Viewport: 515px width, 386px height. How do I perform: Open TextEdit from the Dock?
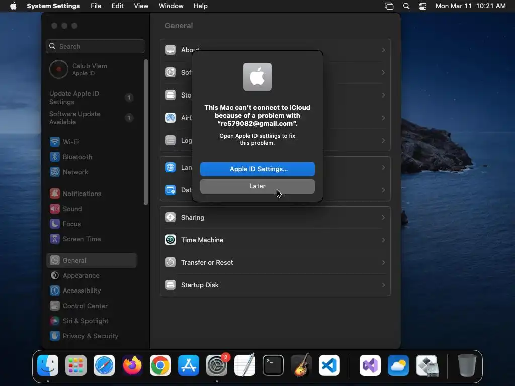(x=245, y=365)
